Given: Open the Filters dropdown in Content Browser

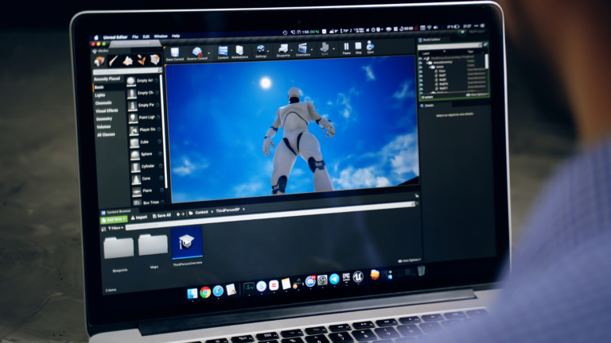Looking at the screenshot, I should [115, 228].
